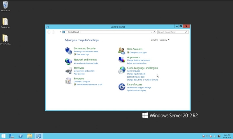Viewport: 233px width, 139px height.
Task: Click Optimize visual display
Action: tap(136, 90)
